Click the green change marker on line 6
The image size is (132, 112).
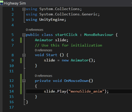tap(21, 40)
